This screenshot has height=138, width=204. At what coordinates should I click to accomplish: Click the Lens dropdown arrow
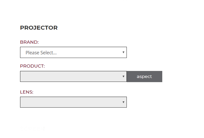coord(123,102)
